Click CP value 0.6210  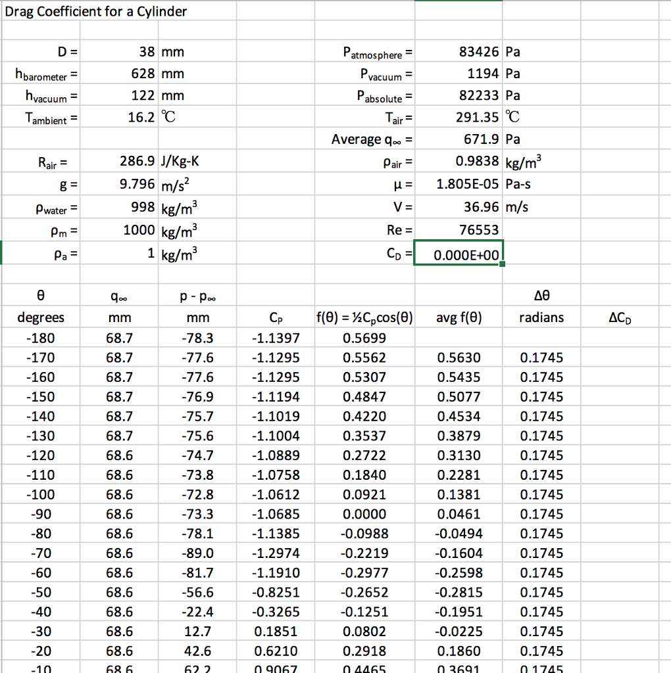coord(276,651)
